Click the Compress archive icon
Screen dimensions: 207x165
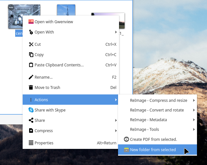(x=31, y=131)
